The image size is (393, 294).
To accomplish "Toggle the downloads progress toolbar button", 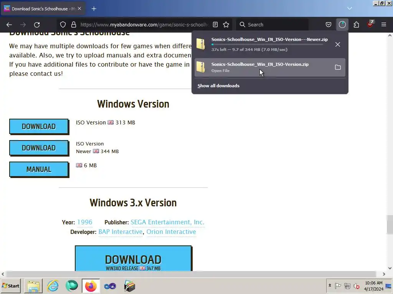I will [342, 24].
